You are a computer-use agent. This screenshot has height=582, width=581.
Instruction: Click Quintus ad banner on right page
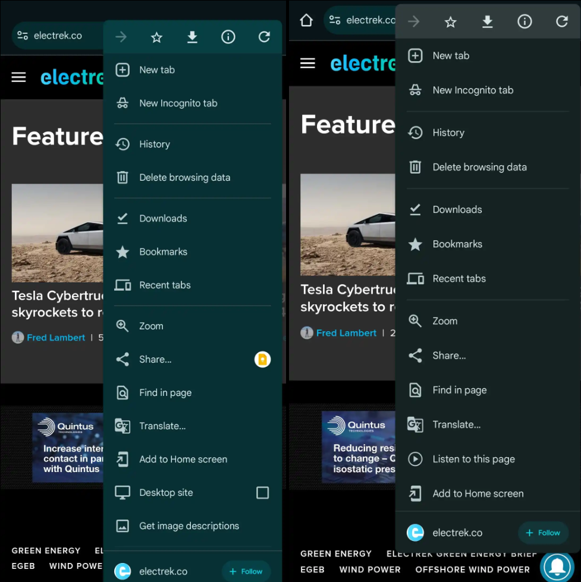pyautogui.click(x=359, y=447)
